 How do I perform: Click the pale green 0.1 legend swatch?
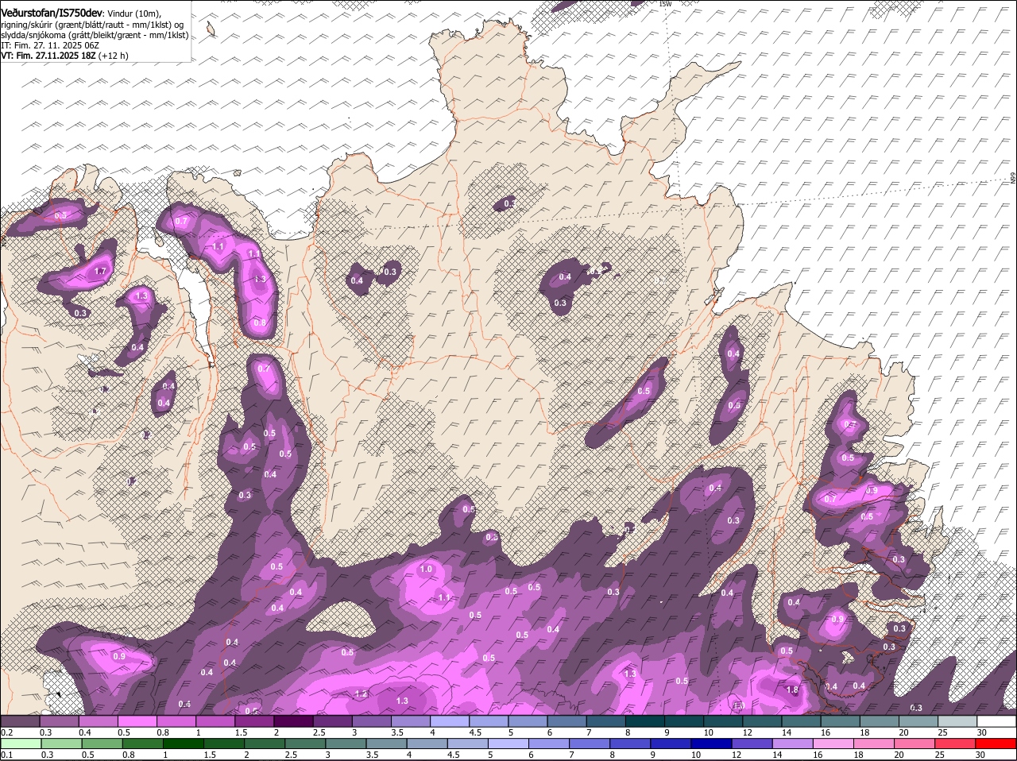point(21,744)
